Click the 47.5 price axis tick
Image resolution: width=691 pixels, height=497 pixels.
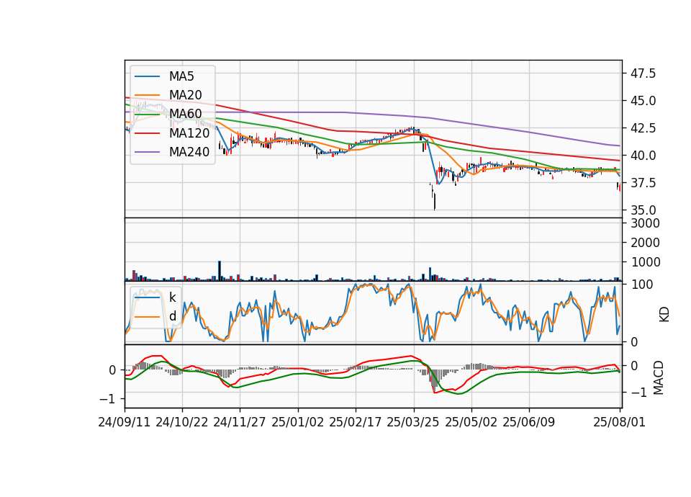643,73
